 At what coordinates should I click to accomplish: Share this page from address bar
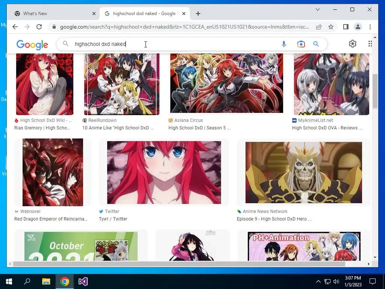(x=319, y=27)
